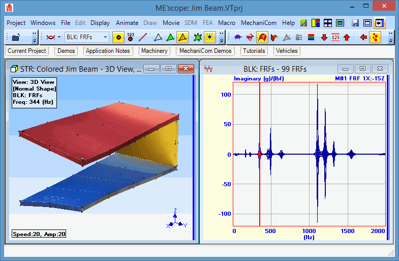Click the blue vertical bar beside FRF plot
Image resolution: width=399 pixels, height=261 pixels.
pos(388,157)
